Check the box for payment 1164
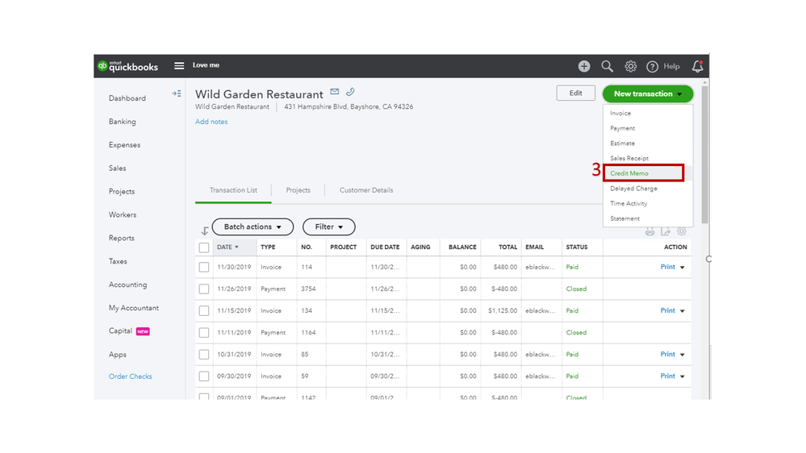Screen dimensions: 806x453 click(x=204, y=333)
